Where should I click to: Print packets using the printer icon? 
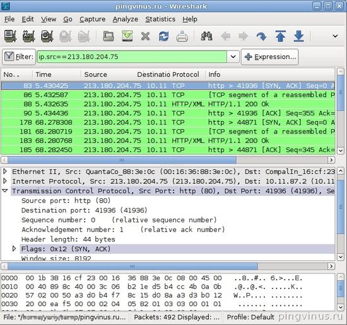182,36
